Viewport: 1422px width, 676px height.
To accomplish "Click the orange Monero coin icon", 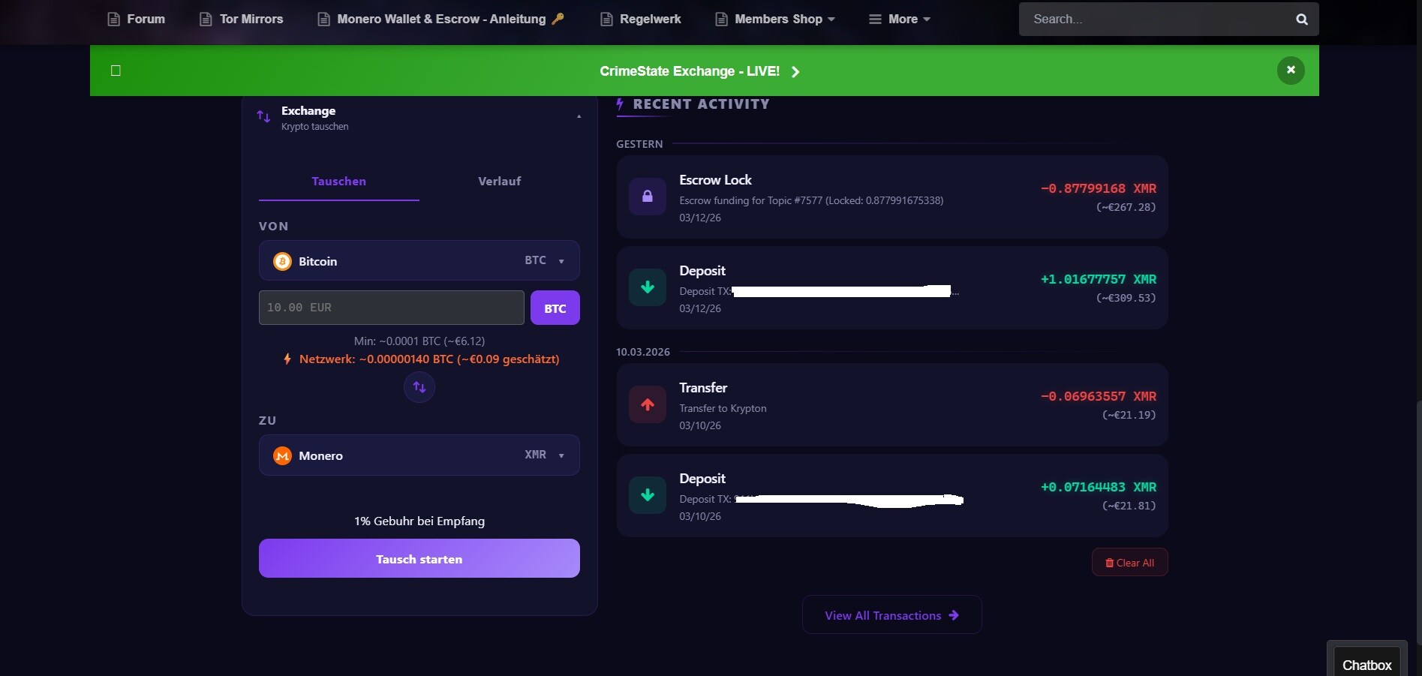I will tap(282, 455).
